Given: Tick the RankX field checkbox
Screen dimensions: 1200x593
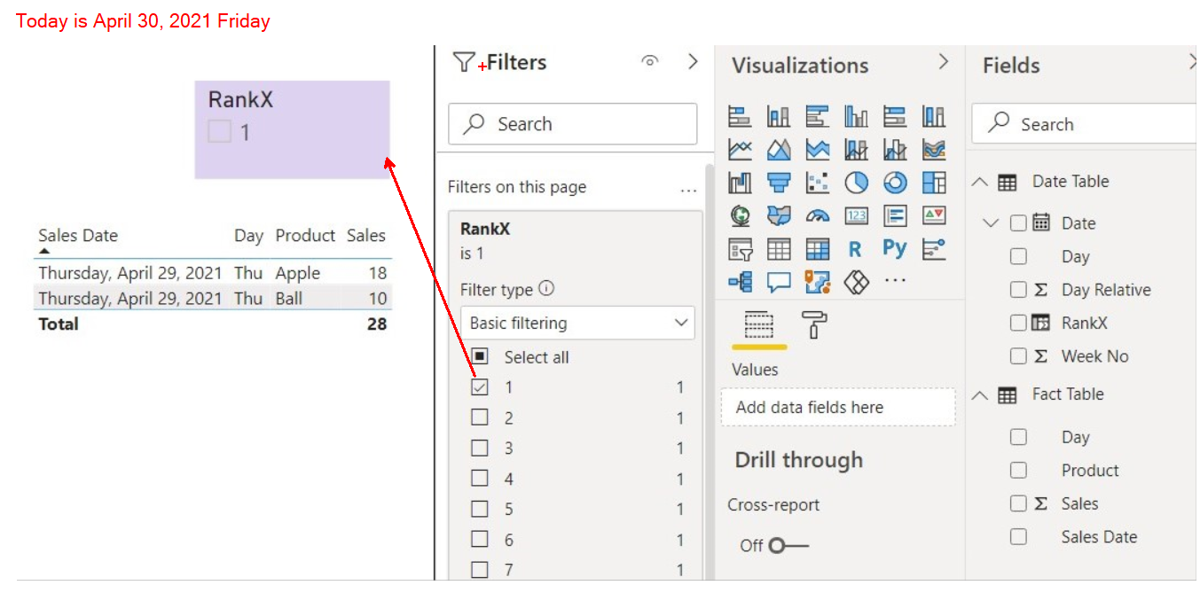Looking at the screenshot, I should (1018, 323).
